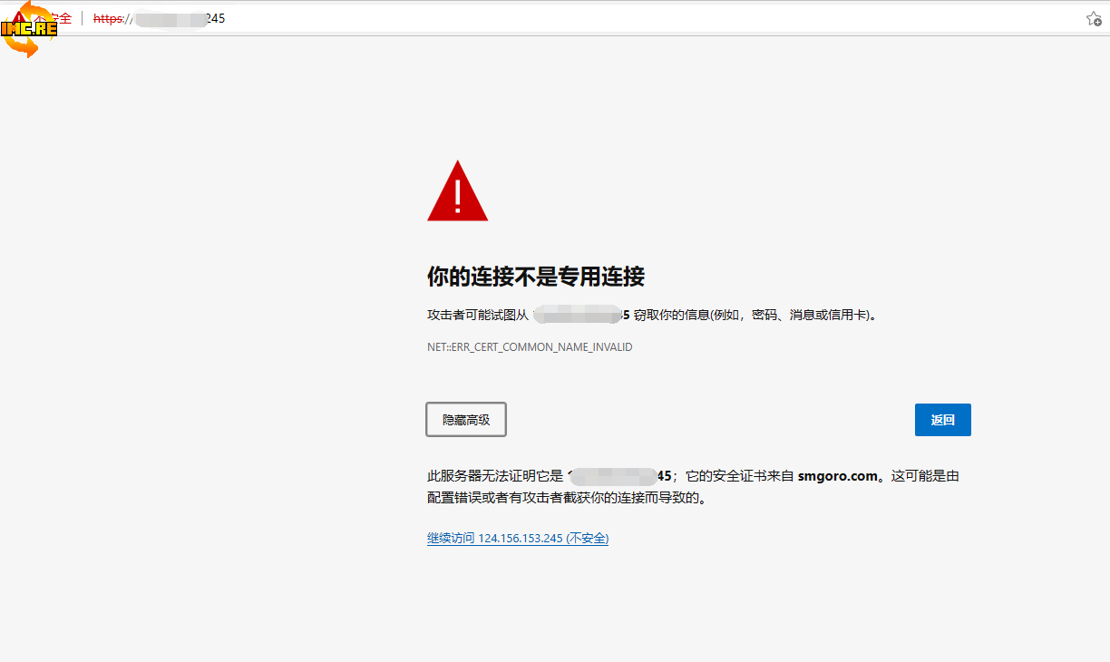Focus the empty area of the address bar
Screen dimensions: 1110x662
pyautogui.click(x=635, y=18)
